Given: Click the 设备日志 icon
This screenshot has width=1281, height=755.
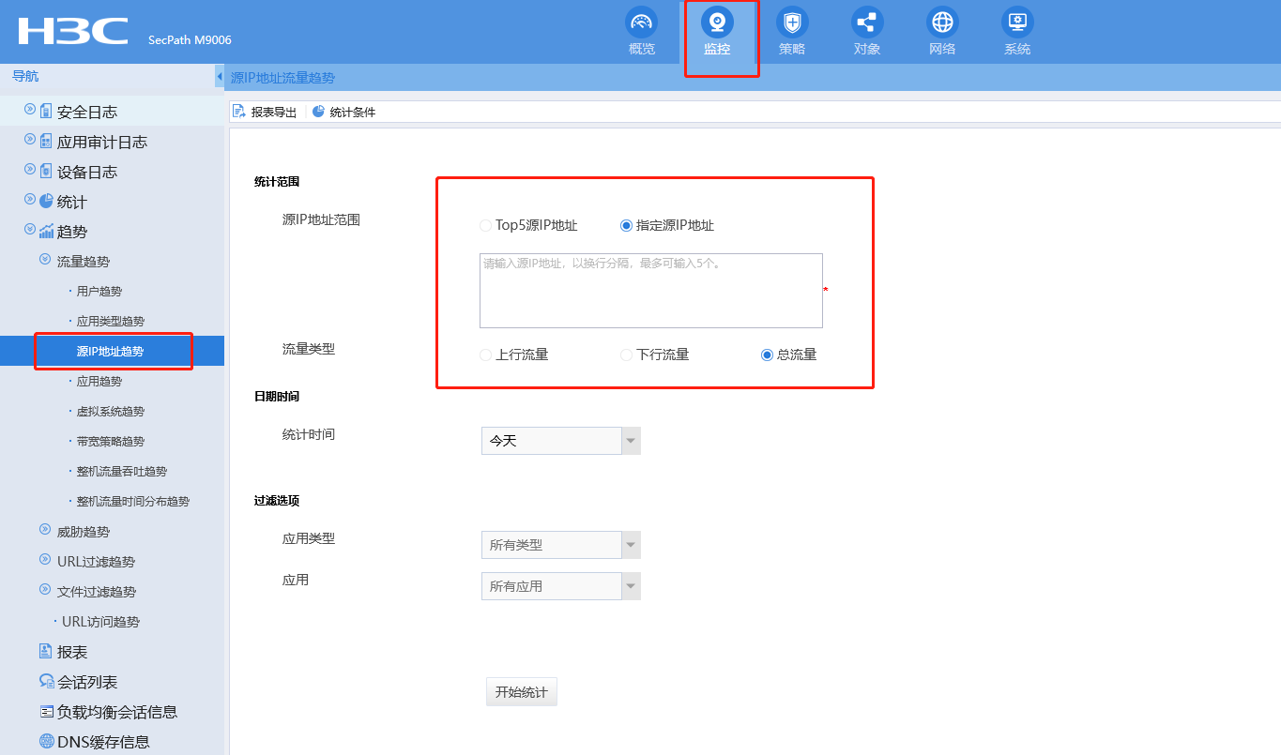Looking at the screenshot, I should coord(46,172).
